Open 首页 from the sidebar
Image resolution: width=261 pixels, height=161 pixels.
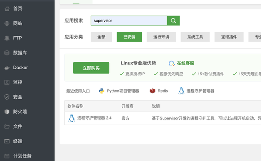click(18, 9)
